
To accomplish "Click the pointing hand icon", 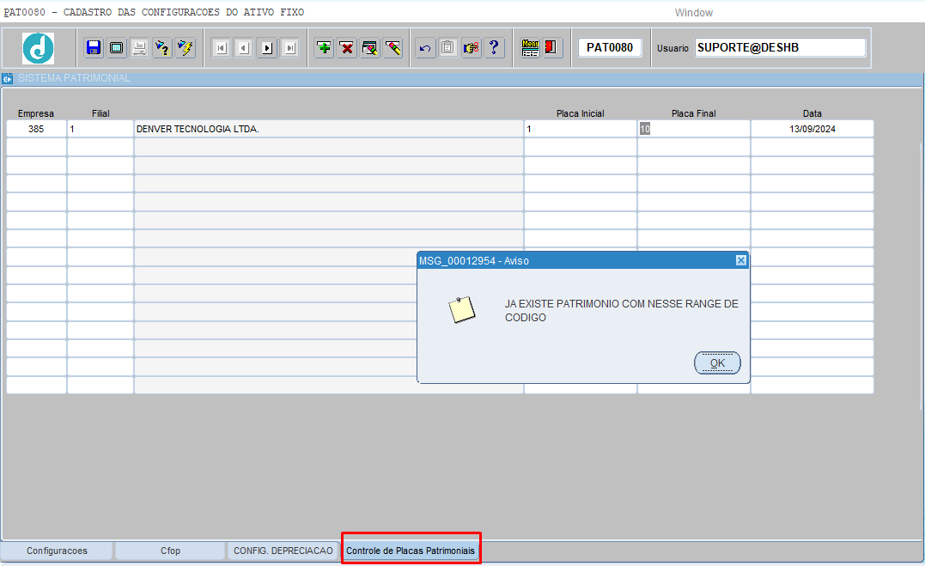I will click(471, 48).
